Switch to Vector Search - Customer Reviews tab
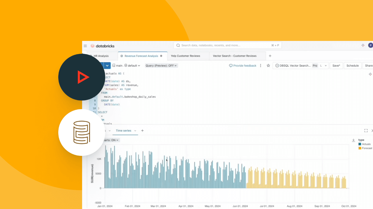This screenshot has height=209, width=373. [x=235, y=56]
